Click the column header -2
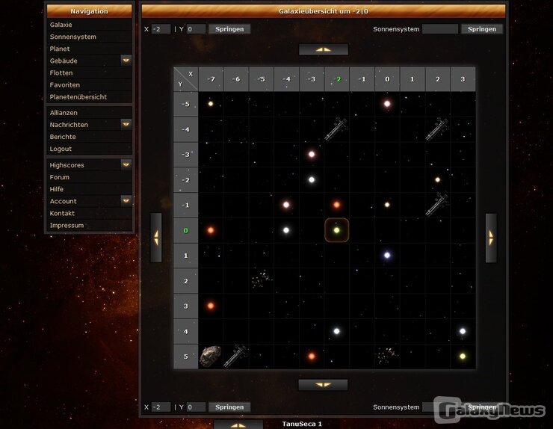This screenshot has width=553, height=429. (337, 79)
